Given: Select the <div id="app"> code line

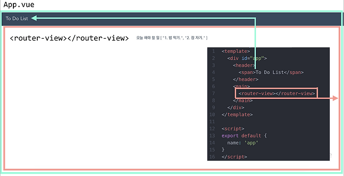Looking at the screenshot, I should tap(247, 58).
